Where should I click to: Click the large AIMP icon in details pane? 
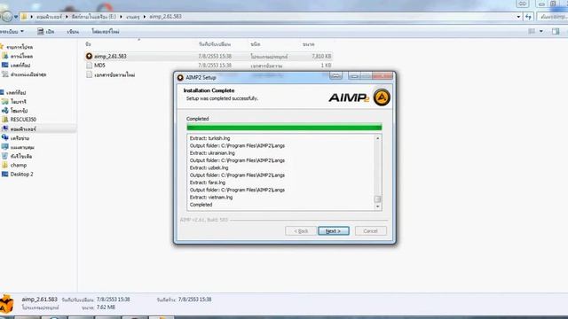pyautogui.click(x=6, y=304)
